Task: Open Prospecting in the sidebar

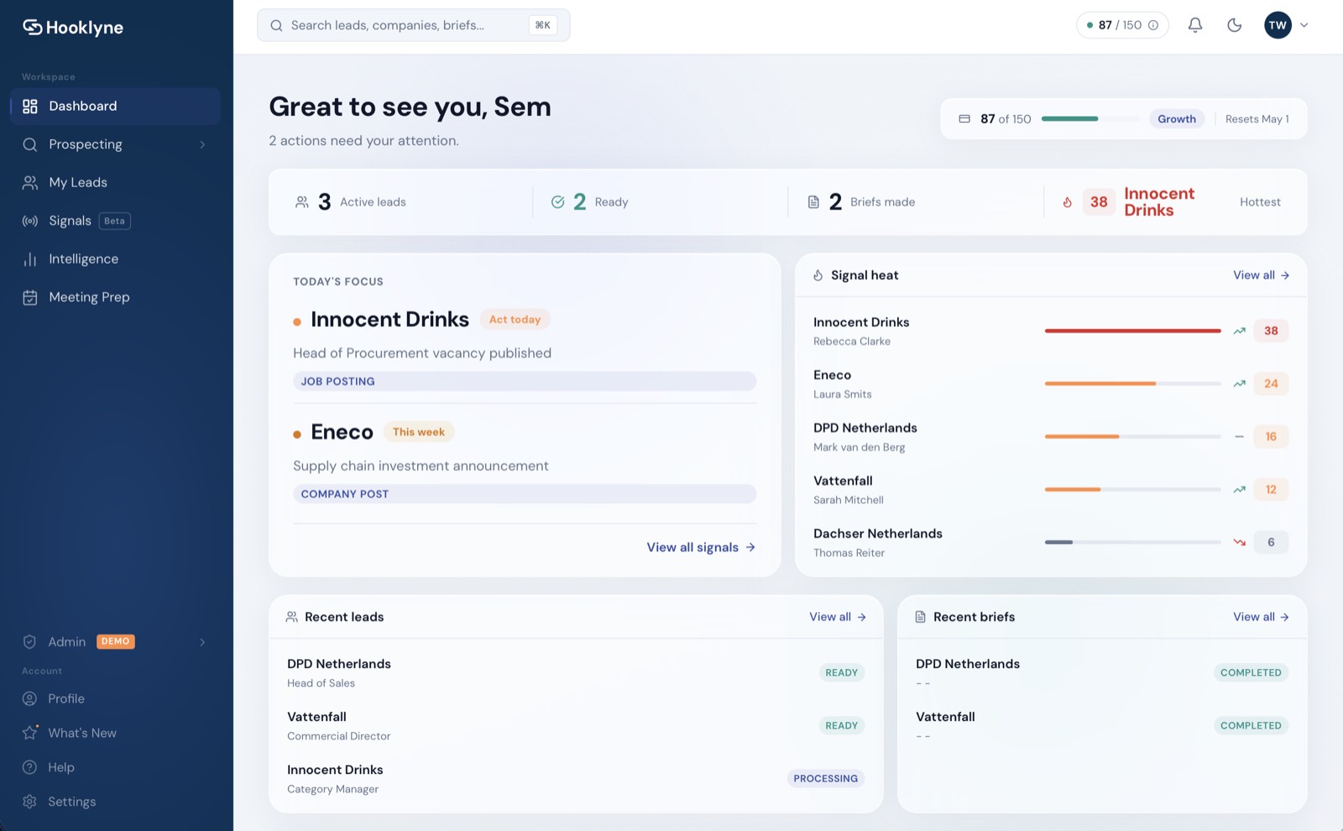Action: pos(116,144)
